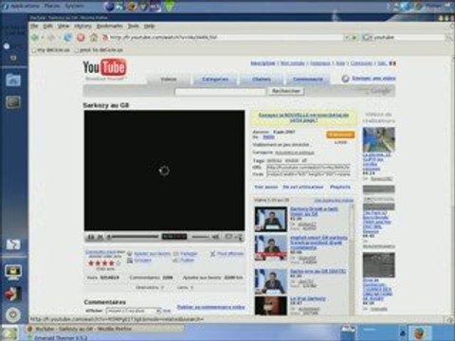This screenshot has width=455, height=341.
Task: Go back with Firefox's green Back arrow
Action: tap(35, 38)
